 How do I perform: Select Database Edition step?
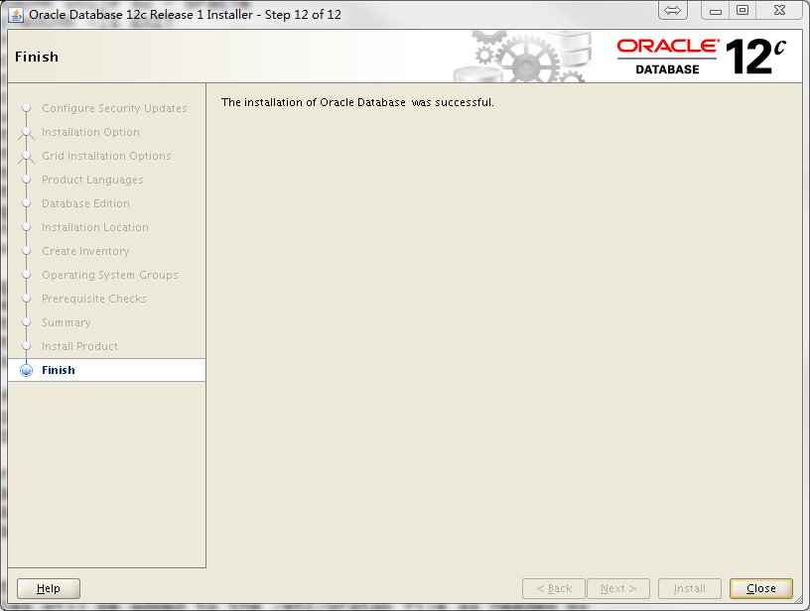coord(85,203)
